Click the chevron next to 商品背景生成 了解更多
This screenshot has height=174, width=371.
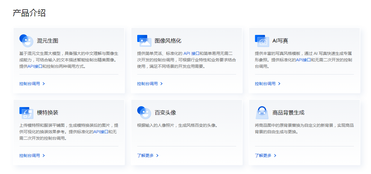(x=276, y=156)
